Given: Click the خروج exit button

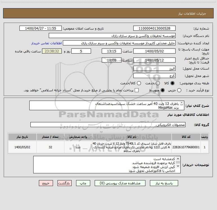Looking at the screenshot, I should tap(46, 183).
